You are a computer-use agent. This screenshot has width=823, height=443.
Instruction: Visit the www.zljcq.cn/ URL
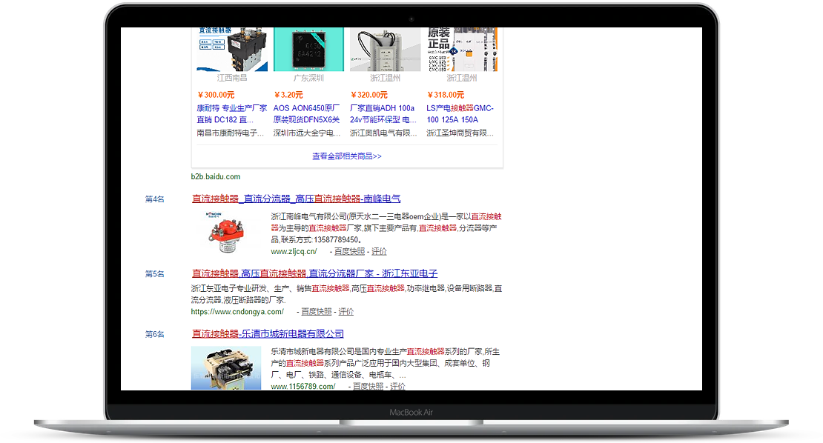[x=294, y=252]
